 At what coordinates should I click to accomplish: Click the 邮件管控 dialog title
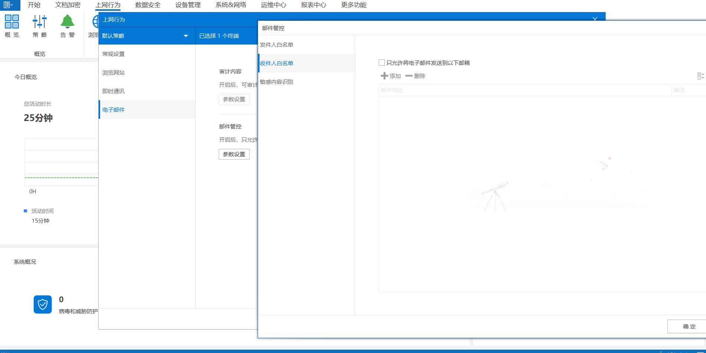273,28
